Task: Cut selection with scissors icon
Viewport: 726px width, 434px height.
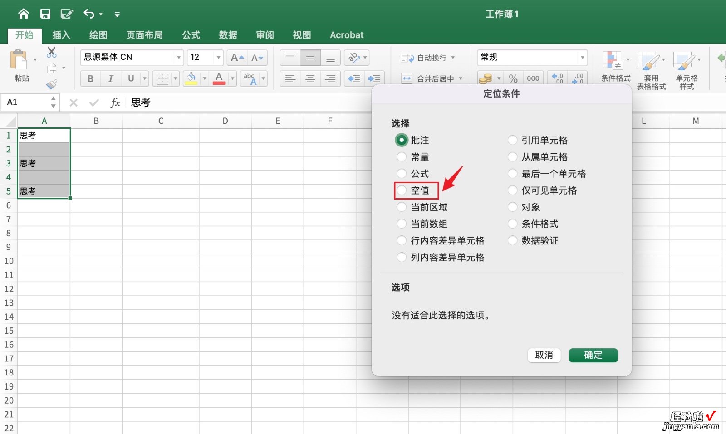Action: pyautogui.click(x=52, y=53)
